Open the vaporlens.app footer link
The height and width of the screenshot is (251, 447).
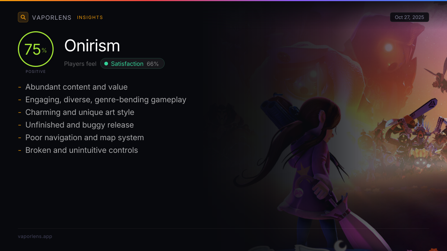click(35, 236)
